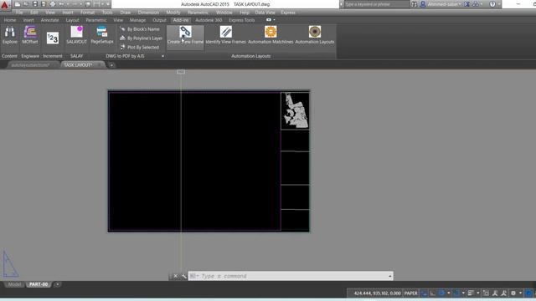Open workspace switching gear in status bar
Screen dimensions: 536x301
click(x=513, y=293)
